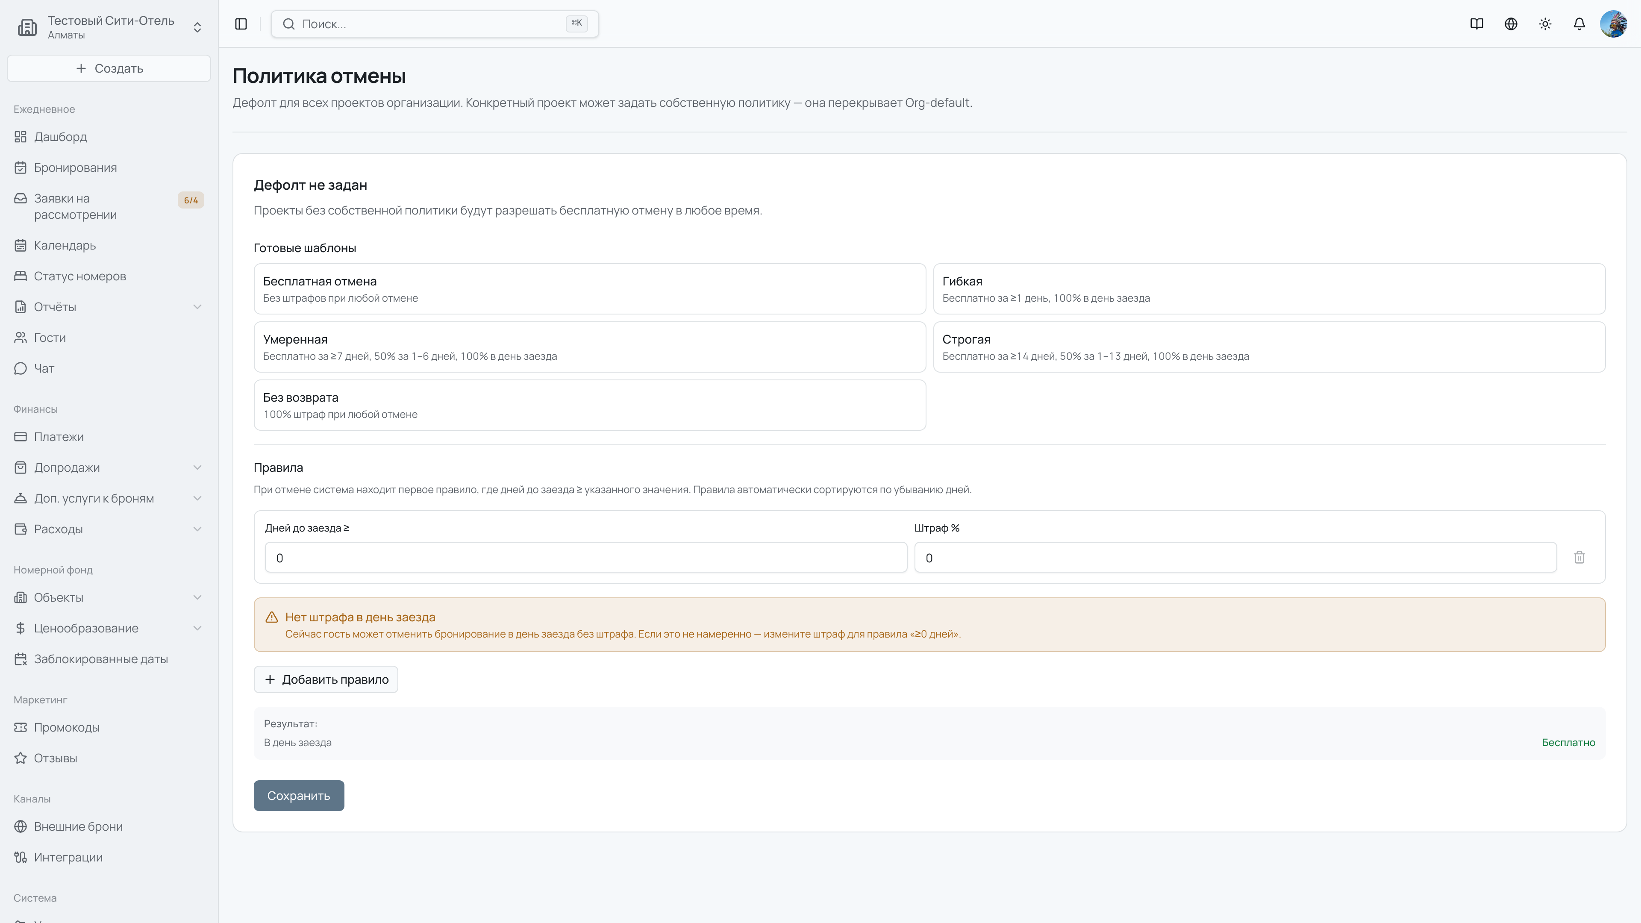Open the notifications bell

[x=1579, y=24]
